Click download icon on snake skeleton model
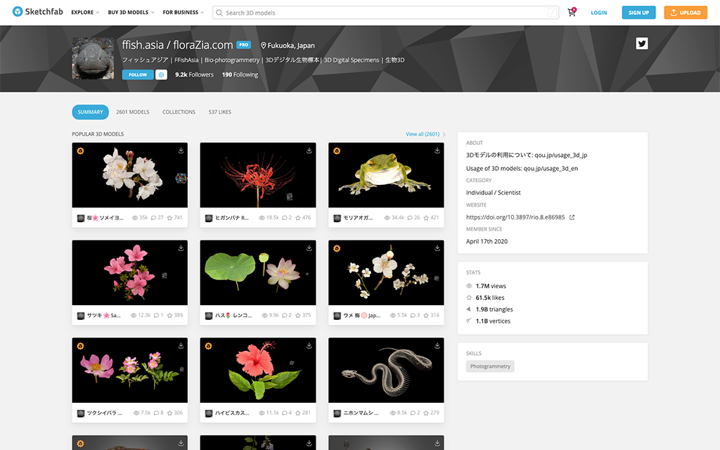720x450 pixels. pos(437,346)
